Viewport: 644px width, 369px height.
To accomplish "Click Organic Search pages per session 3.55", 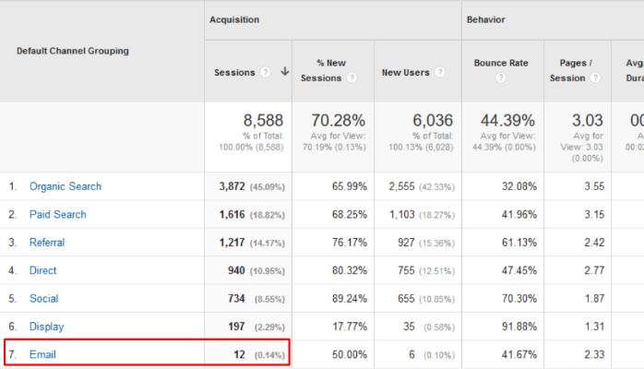I will tap(594, 186).
